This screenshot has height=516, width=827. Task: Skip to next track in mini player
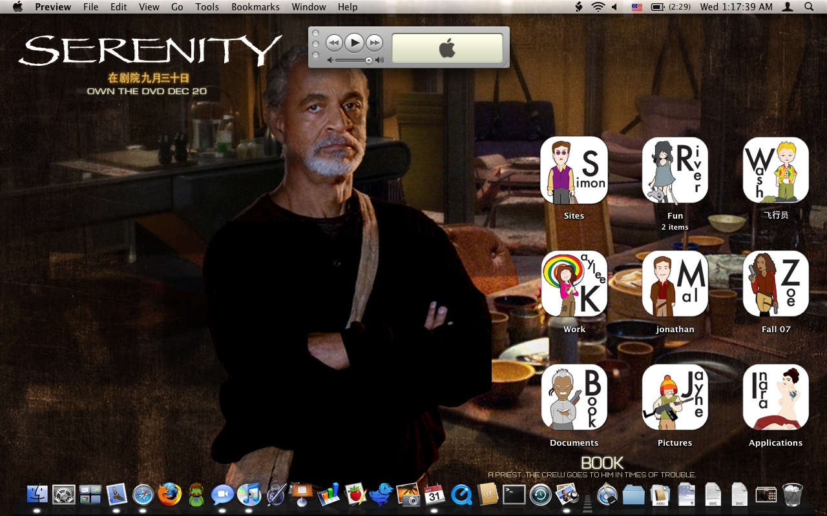point(374,43)
